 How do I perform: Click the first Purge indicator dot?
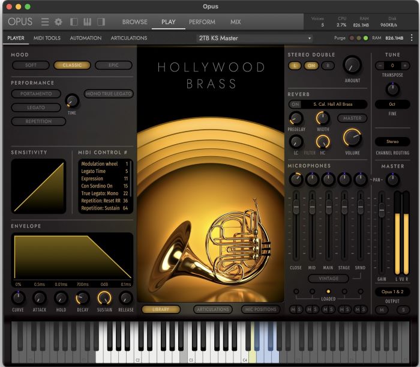[x=352, y=38]
